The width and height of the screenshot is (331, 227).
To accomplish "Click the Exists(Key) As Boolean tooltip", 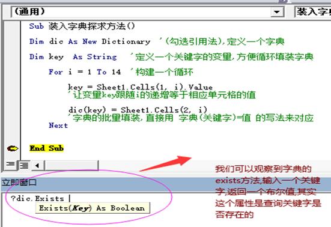I will (93, 208).
